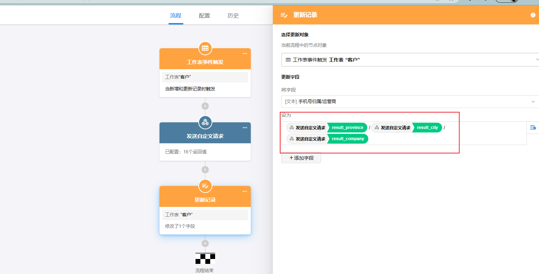Click the edit icon on 更新记录 node
The height and width of the screenshot is (274, 539).
coord(205,186)
